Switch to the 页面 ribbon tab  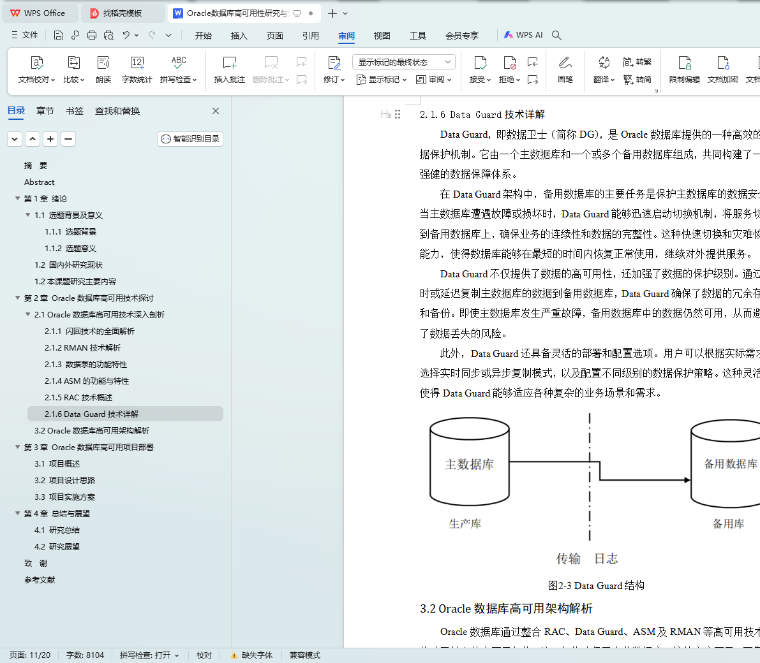(275, 35)
